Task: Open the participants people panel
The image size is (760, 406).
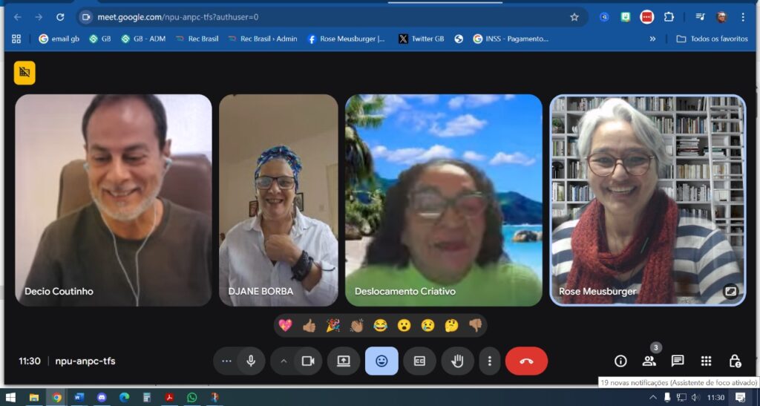Action: tap(649, 361)
